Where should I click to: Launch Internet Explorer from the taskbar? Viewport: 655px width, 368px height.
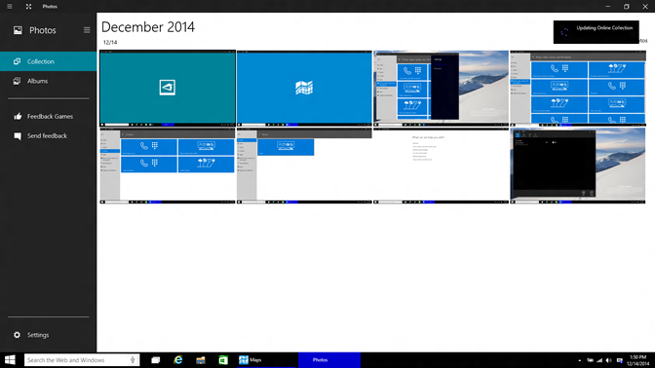tap(178, 360)
